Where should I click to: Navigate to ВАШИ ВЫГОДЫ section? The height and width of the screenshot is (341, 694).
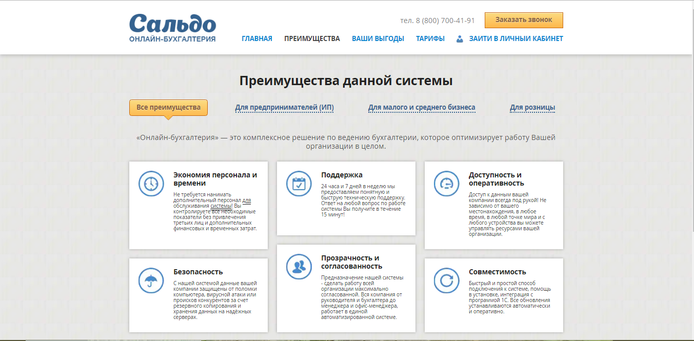(x=378, y=38)
